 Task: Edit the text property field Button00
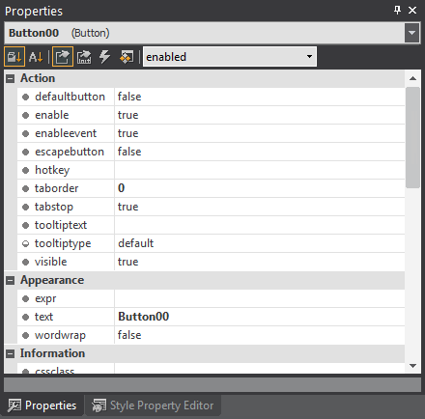(260, 317)
